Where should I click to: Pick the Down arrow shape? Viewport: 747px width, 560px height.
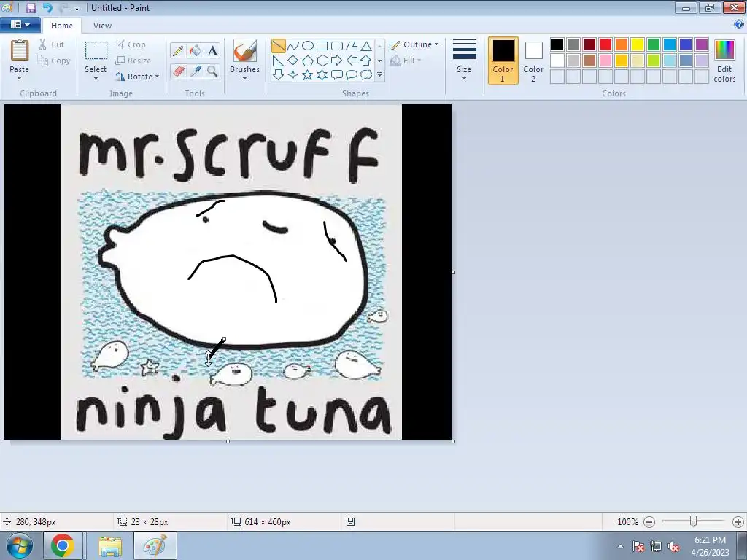tap(278, 75)
